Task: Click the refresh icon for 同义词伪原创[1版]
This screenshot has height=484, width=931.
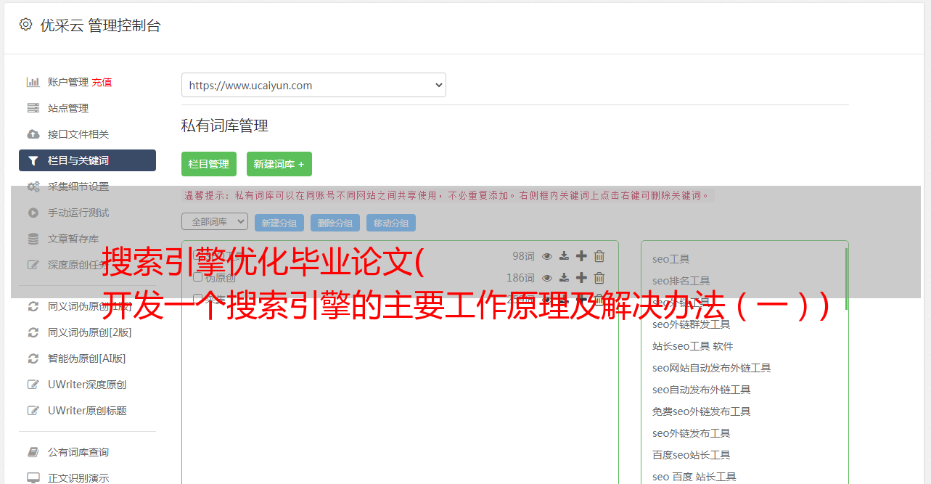Action: tap(33, 306)
